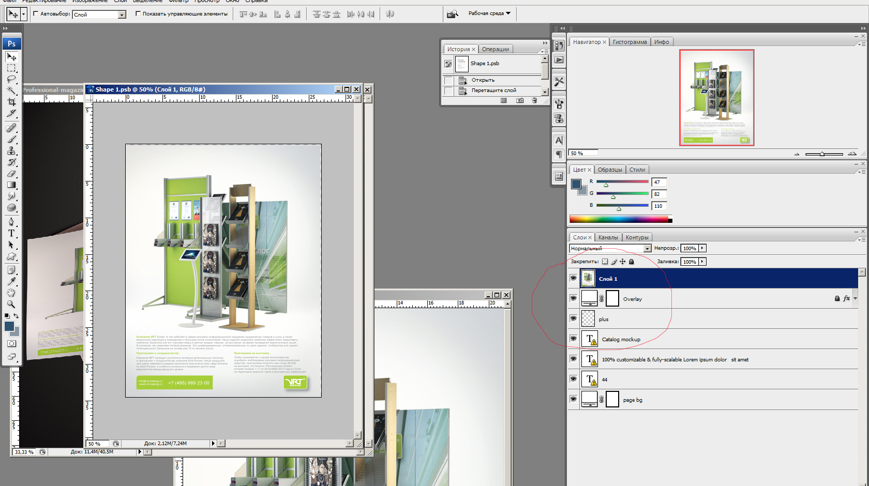The height and width of the screenshot is (486, 869).
Task: Select the Crop tool
Action: pos(11,102)
